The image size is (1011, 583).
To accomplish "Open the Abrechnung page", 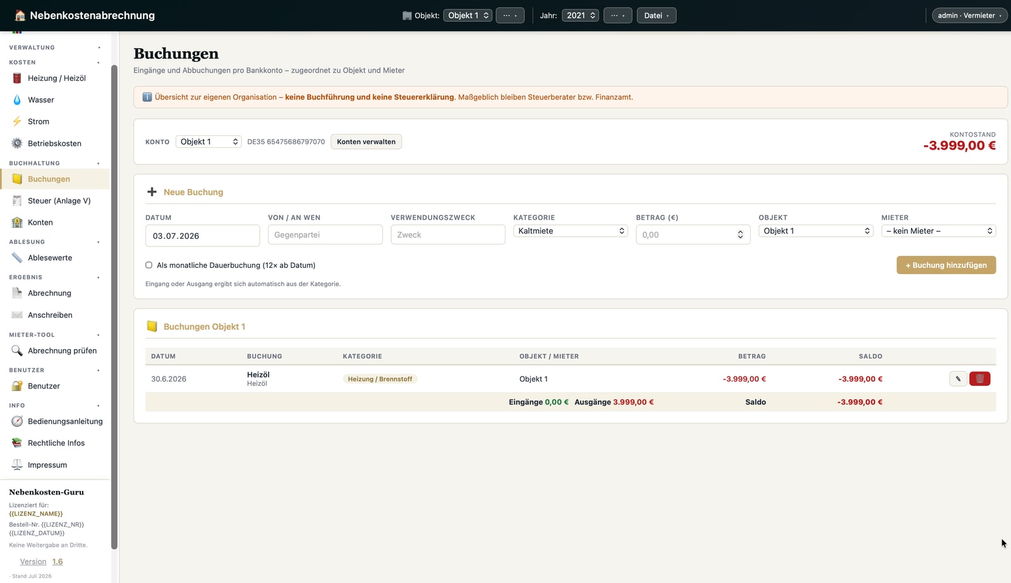I will pos(56,293).
